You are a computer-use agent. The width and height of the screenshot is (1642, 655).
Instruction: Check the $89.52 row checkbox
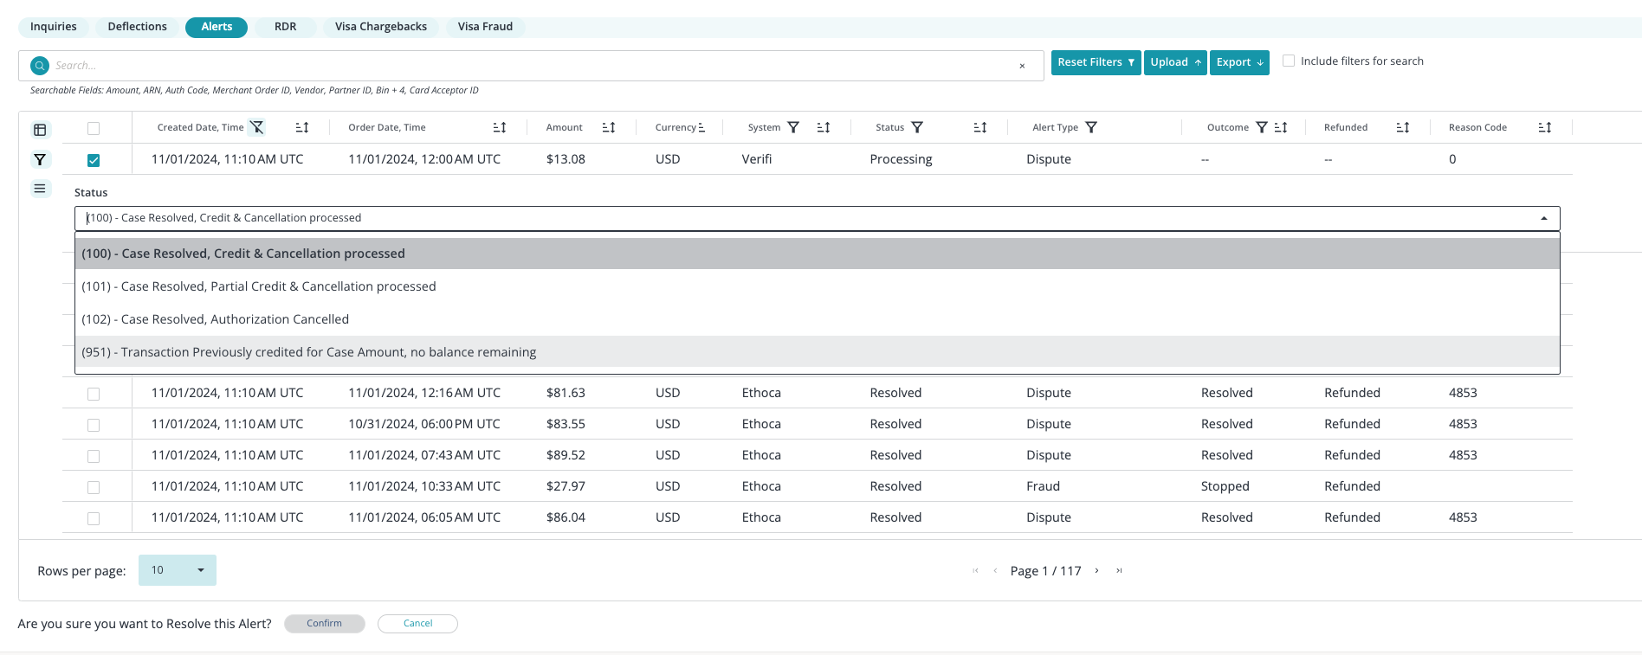pyautogui.click(x=94, y=456)
